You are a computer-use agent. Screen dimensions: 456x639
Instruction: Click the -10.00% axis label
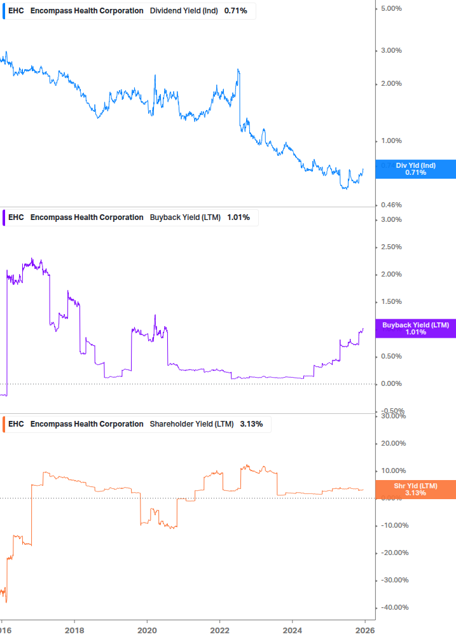point(394,525)
